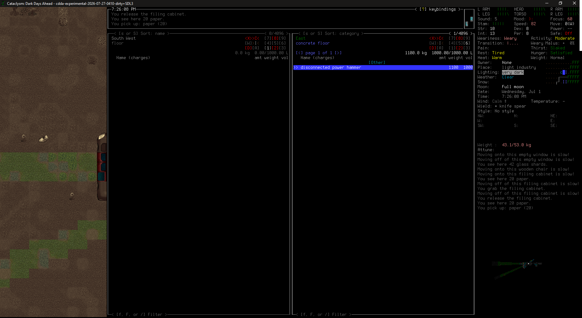Select location [7] in South West pane

click(268, 38)
